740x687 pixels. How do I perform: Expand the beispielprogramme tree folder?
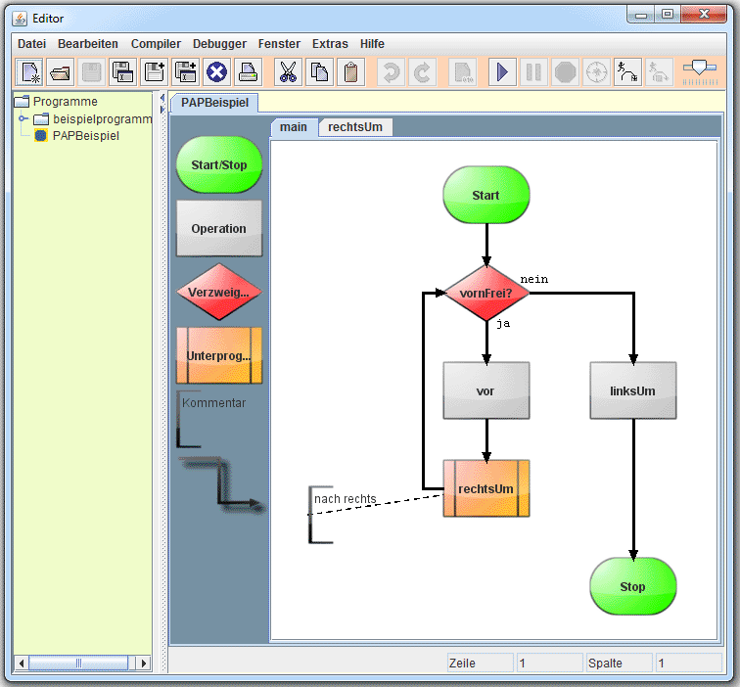pyautogui.click(x=23, y=119)
